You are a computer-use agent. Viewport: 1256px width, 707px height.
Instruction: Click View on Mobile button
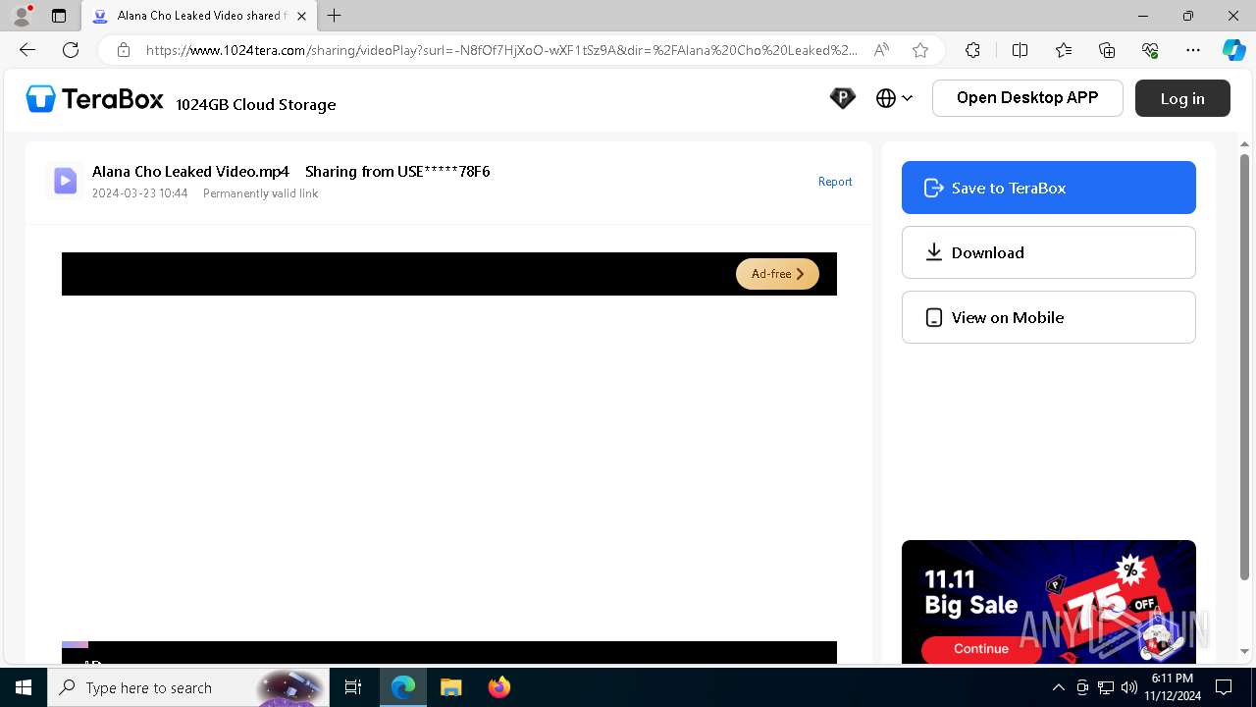(x=1048, y=317)
